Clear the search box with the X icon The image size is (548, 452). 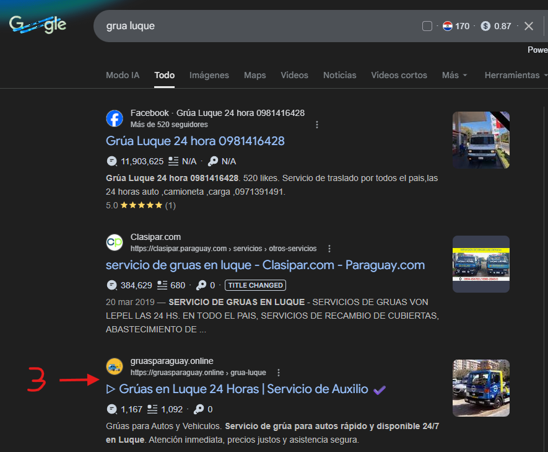tap(529, 26)
